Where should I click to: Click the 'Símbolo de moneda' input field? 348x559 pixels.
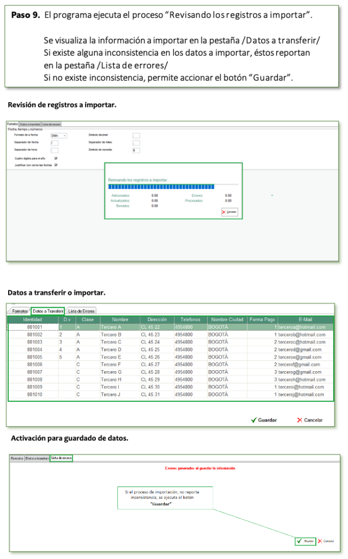[136, 150]
